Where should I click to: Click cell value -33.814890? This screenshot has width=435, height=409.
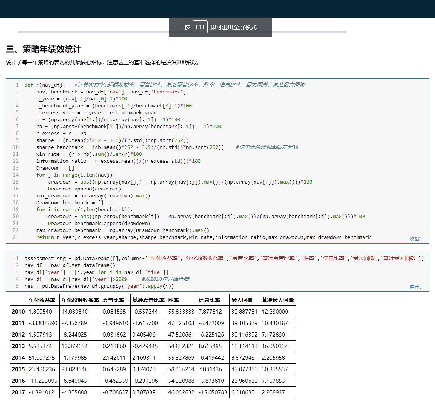coord(43,323)
